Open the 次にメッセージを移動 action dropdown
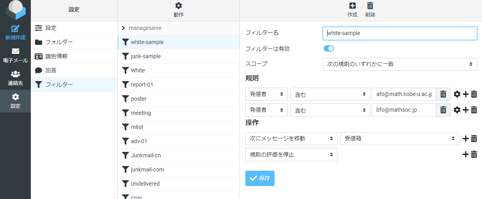The width and height of the screenshot is (482, 199). point(291,138)
